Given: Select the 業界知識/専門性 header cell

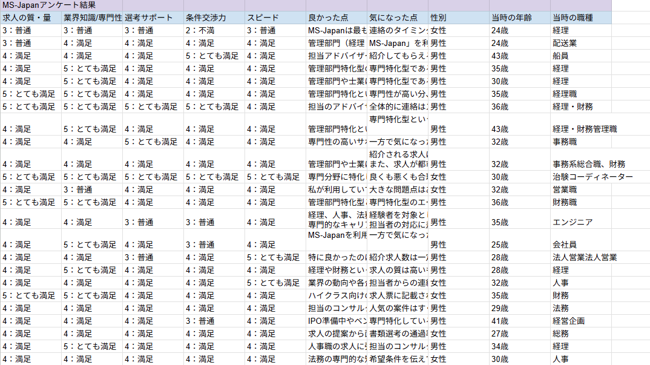Looking at the screenshot, I should [91, 18].
